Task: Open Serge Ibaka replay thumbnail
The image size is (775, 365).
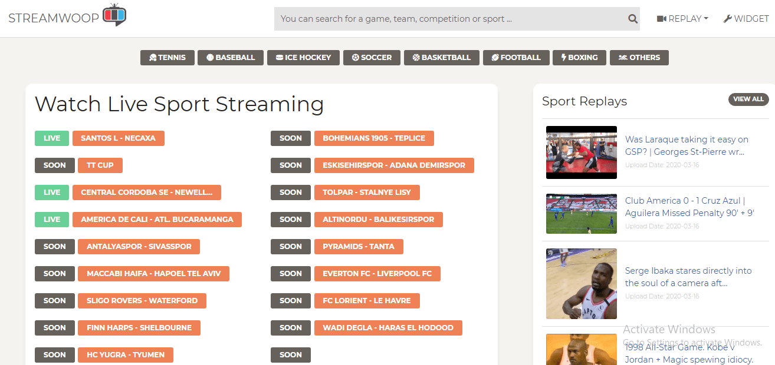Action: click(x=582, y=284)
